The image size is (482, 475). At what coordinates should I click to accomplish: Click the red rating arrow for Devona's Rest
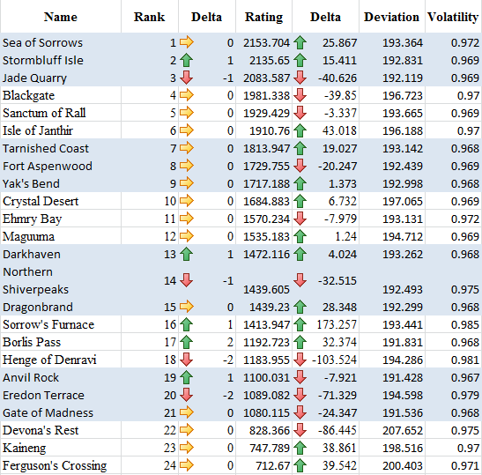tap(300, 430)
